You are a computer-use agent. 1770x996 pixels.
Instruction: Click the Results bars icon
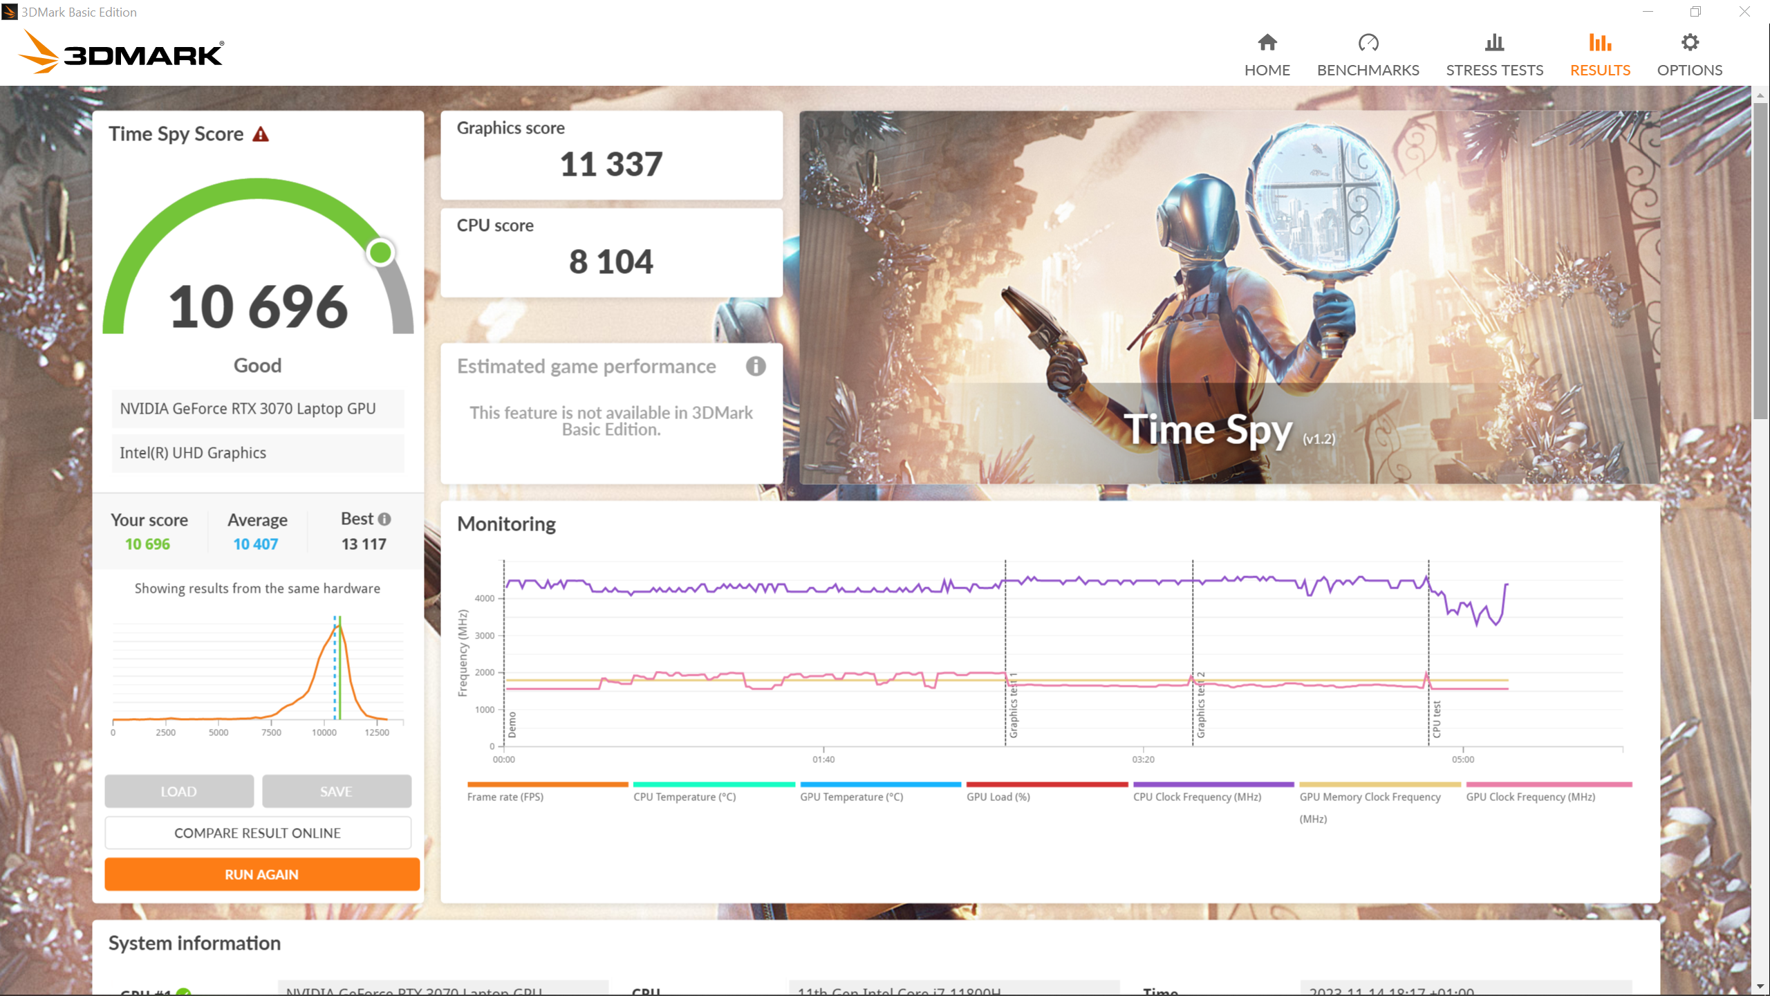click(1600, 43)
